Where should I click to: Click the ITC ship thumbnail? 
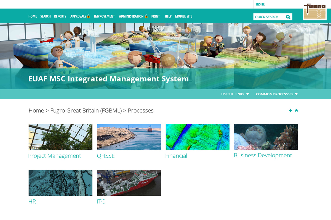129,183
